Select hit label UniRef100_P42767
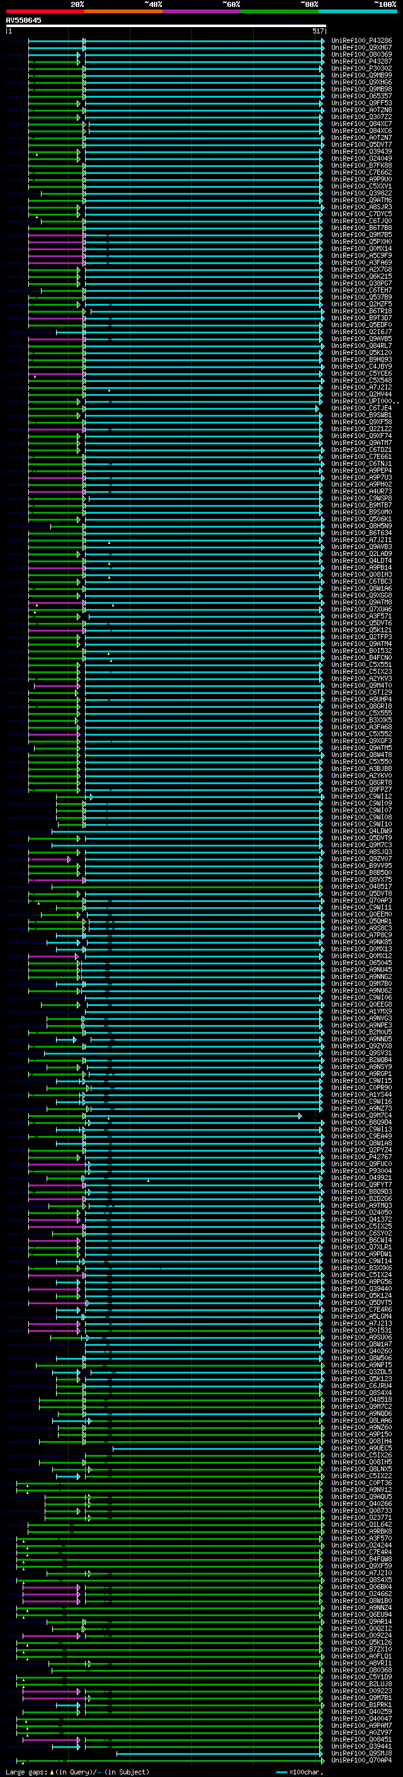This screenshot has width=403, height=1777. coord(361,1157)
